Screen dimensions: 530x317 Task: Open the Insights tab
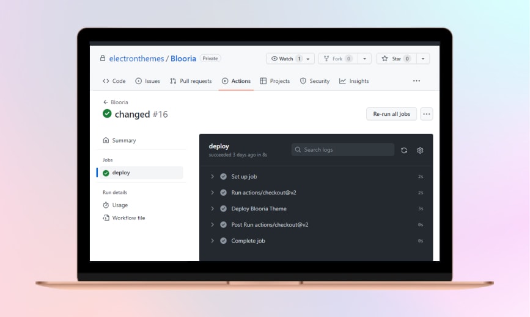pos(354,81)
